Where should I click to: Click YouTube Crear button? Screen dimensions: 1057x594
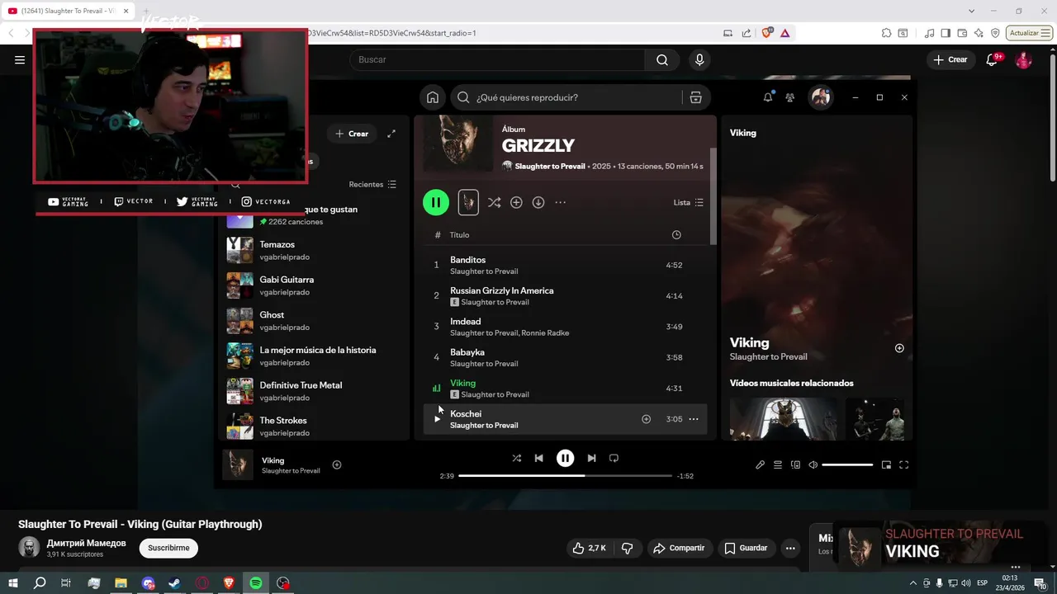click(x=950, y=59)
